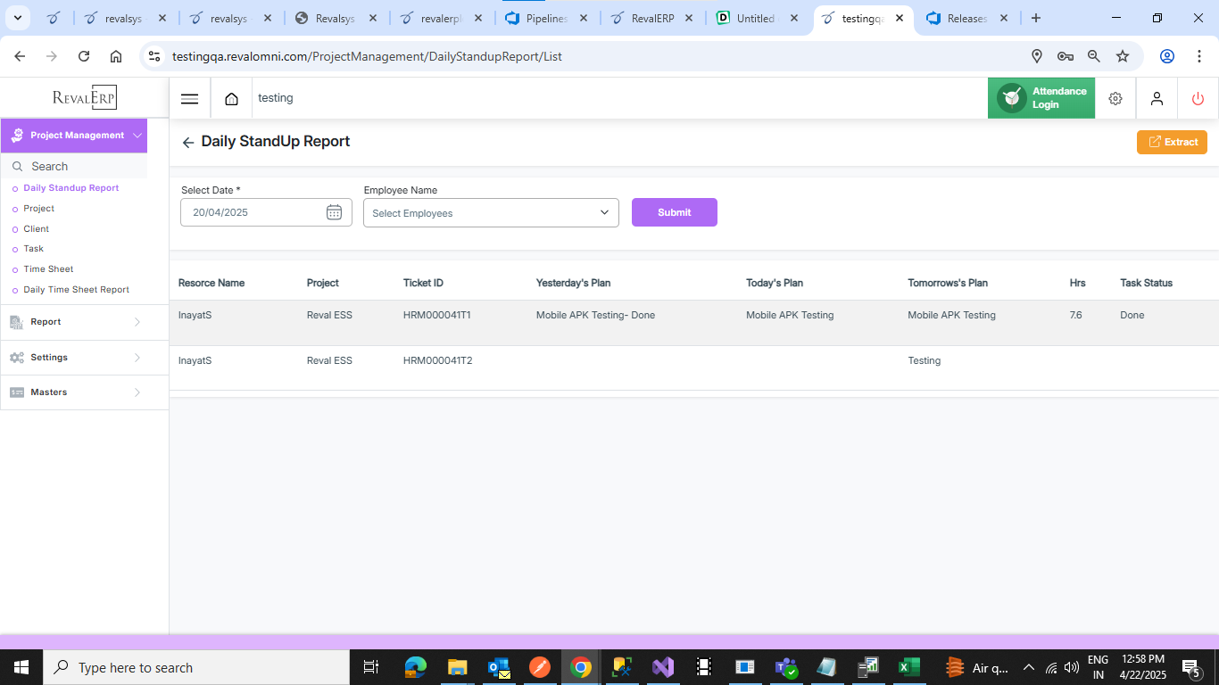Expand the Settings sidebar section
Viewport: 1219px width, 685px height.
tap(75, 358)
